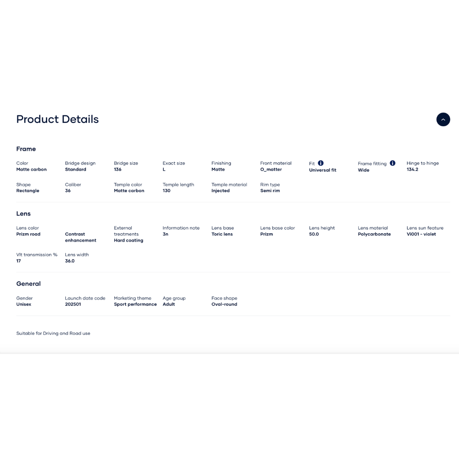Screen dimensions: 459x459
Task: Click the Polycarbonate lens material value
Action: click(x=374, y=234)
